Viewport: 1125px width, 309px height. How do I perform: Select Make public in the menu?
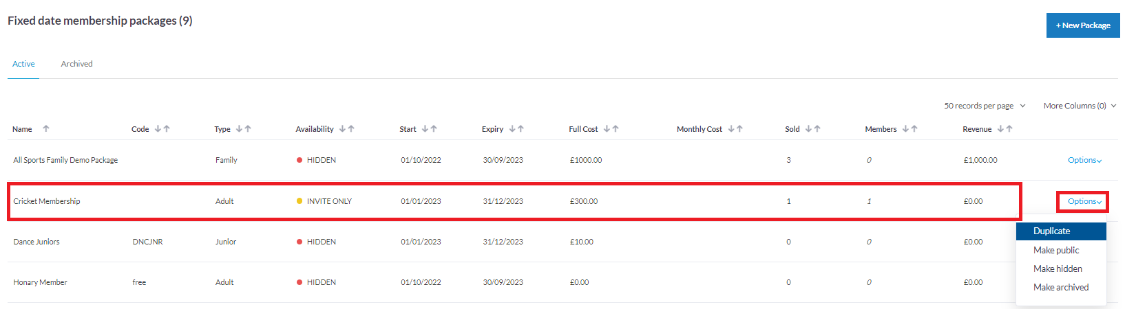[1056, 250]
